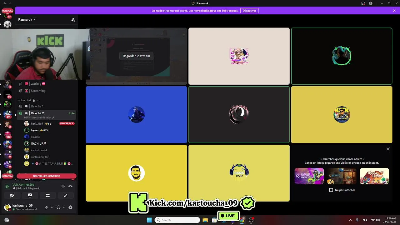Open the soundboard button
This screenshot has width=400, height=225.
tap(66, 195)
